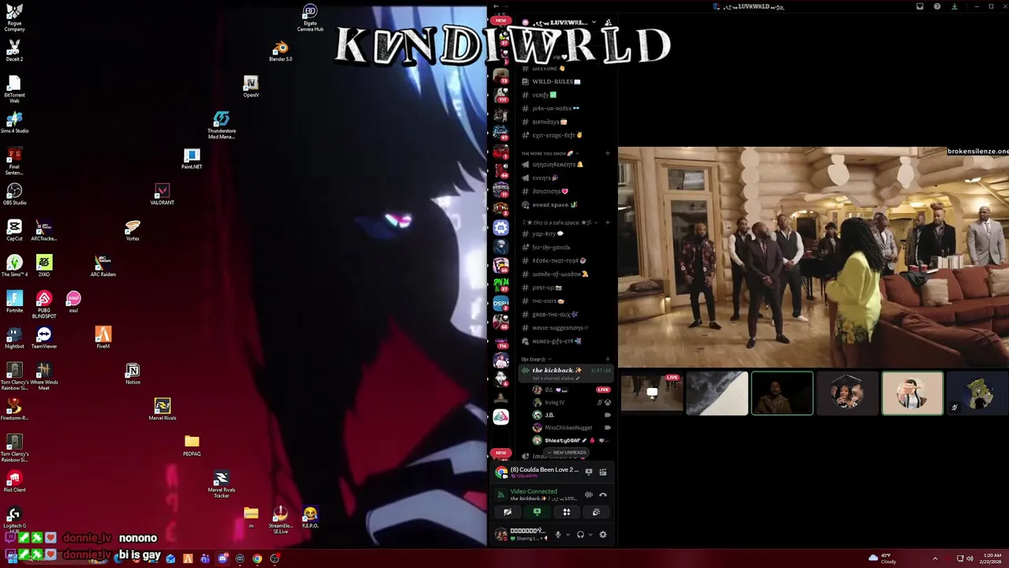The image size is (1009, 568).
Task: Launch Elgato Camera Hub shortcut
Action: [x=310, y=18]
